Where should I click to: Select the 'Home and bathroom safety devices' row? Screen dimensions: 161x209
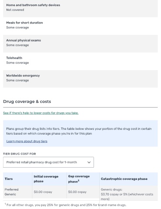[80, 8]
